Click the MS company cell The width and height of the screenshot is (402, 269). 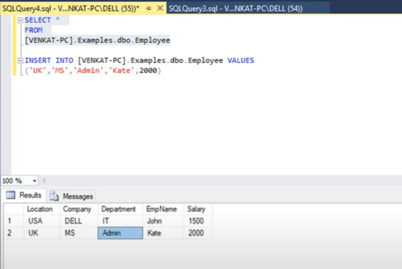(79, 233)
